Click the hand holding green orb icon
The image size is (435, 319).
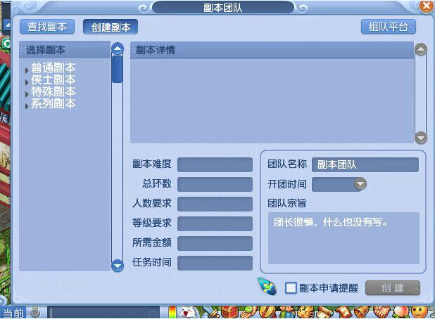point(248,313)
